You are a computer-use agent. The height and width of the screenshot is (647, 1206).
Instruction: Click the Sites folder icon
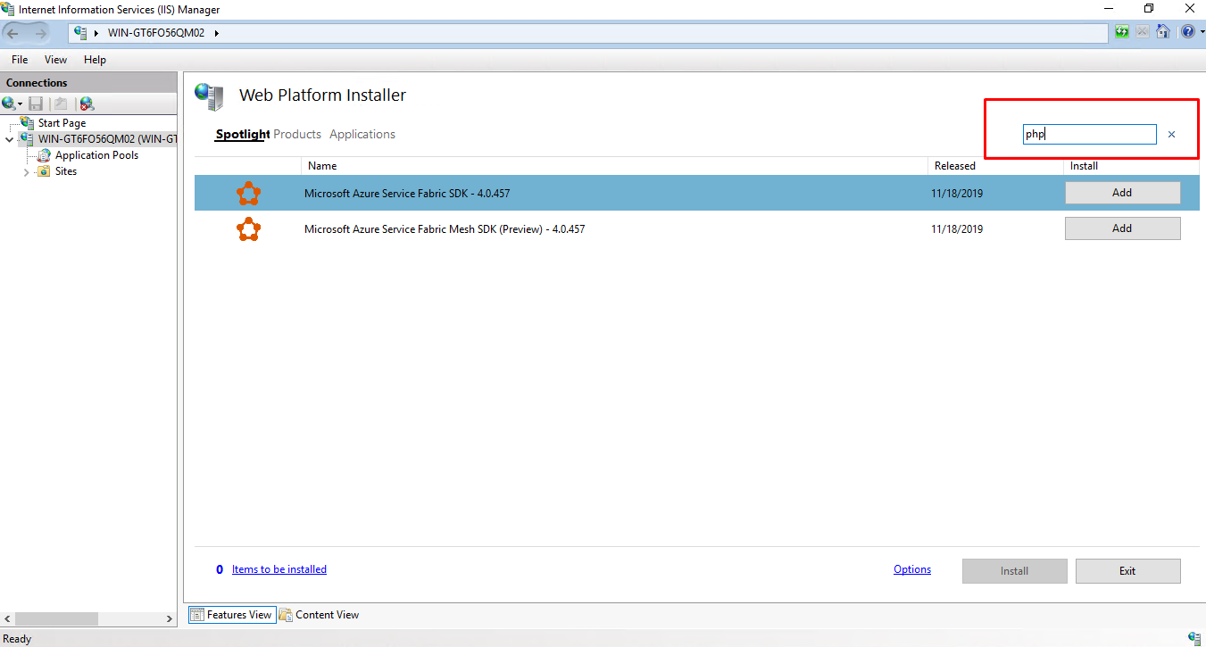tap(43, 171)
